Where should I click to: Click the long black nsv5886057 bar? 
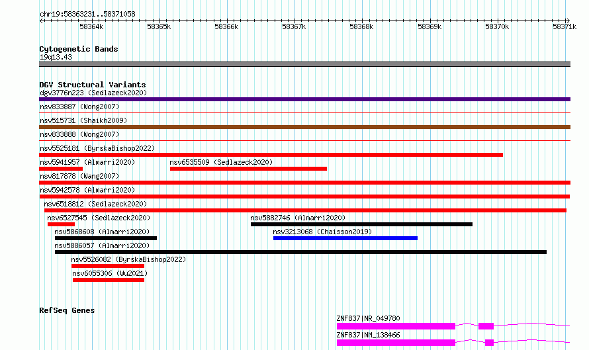[x=300, y=252]
